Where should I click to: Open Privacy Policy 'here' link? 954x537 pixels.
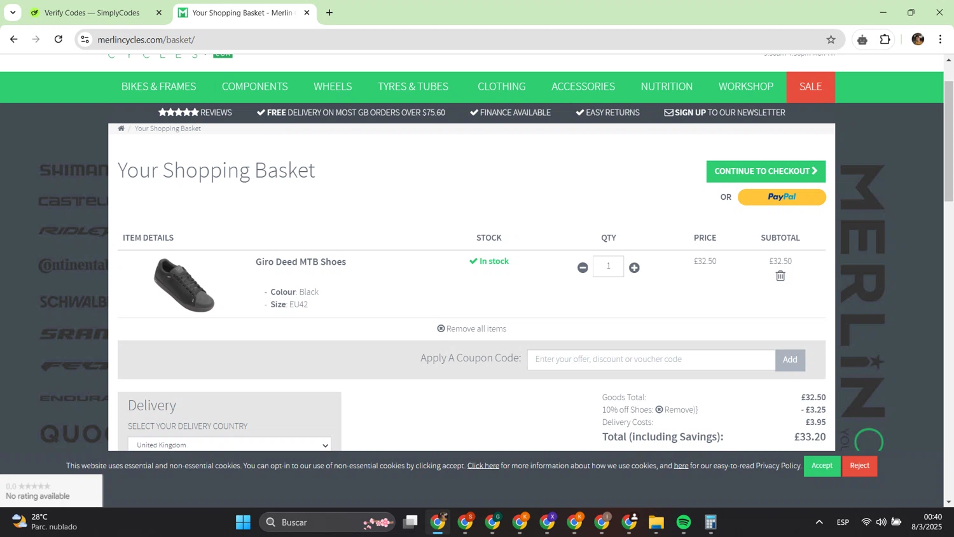681,466
